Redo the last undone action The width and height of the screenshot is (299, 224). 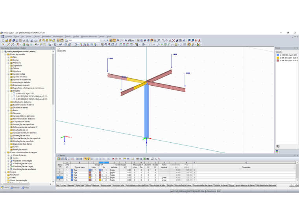(35, 40)
